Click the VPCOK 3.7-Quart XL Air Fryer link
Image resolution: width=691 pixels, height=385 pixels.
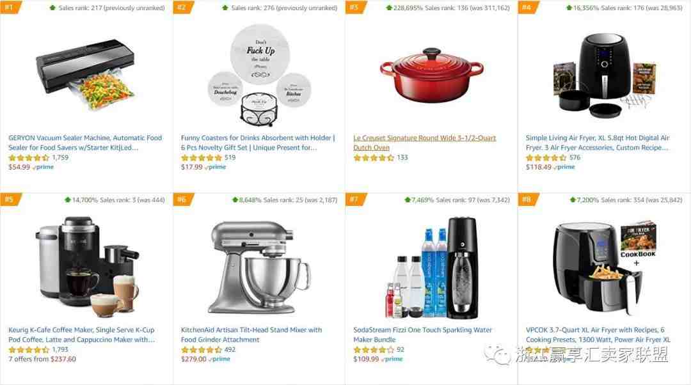click(x=598, y=334)
